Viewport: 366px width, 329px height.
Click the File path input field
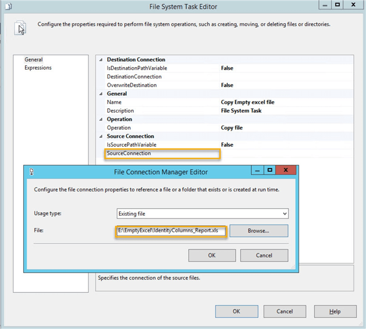(x=171, y=231)
